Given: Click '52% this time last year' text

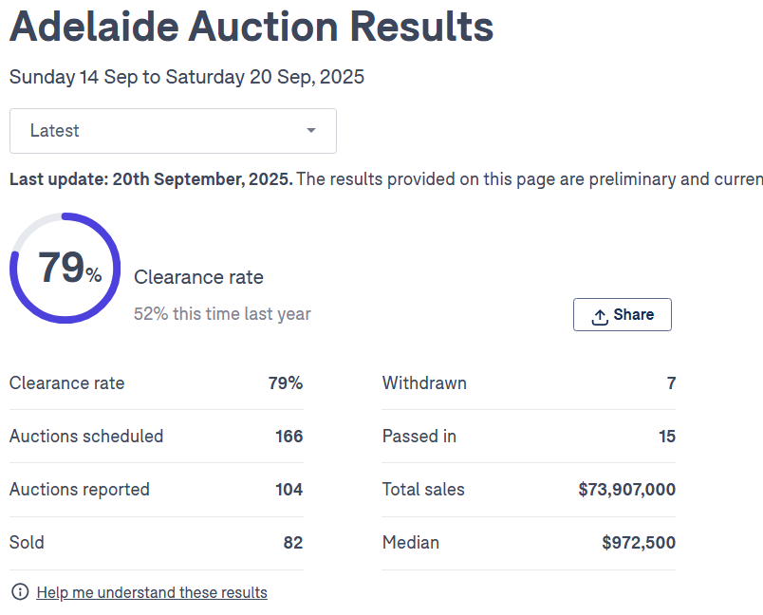Looking at the screenshot, I should click(x=222, y=314).
